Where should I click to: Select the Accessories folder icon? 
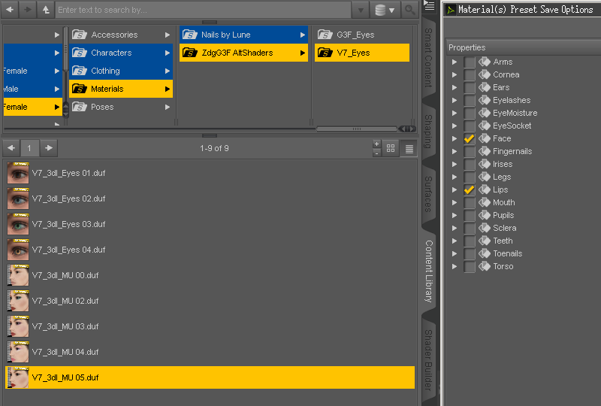(80, 35)
